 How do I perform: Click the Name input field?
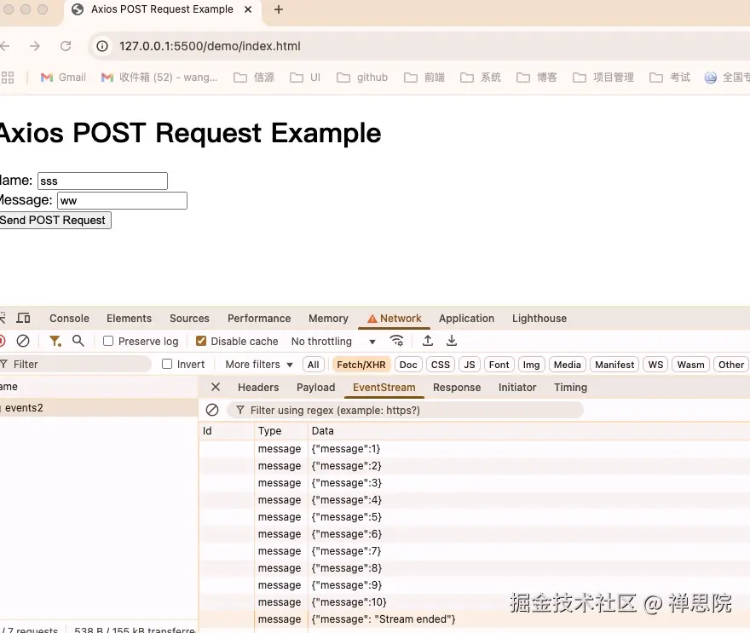[x=103, y=181]
